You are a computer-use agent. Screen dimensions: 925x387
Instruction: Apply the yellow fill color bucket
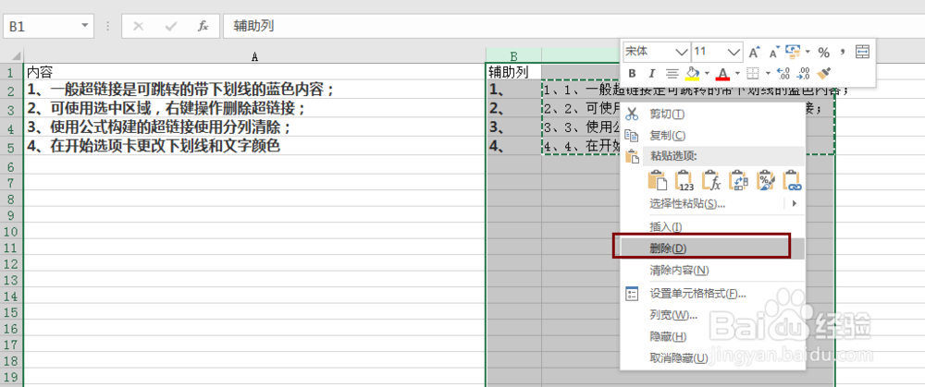[691, 74]
